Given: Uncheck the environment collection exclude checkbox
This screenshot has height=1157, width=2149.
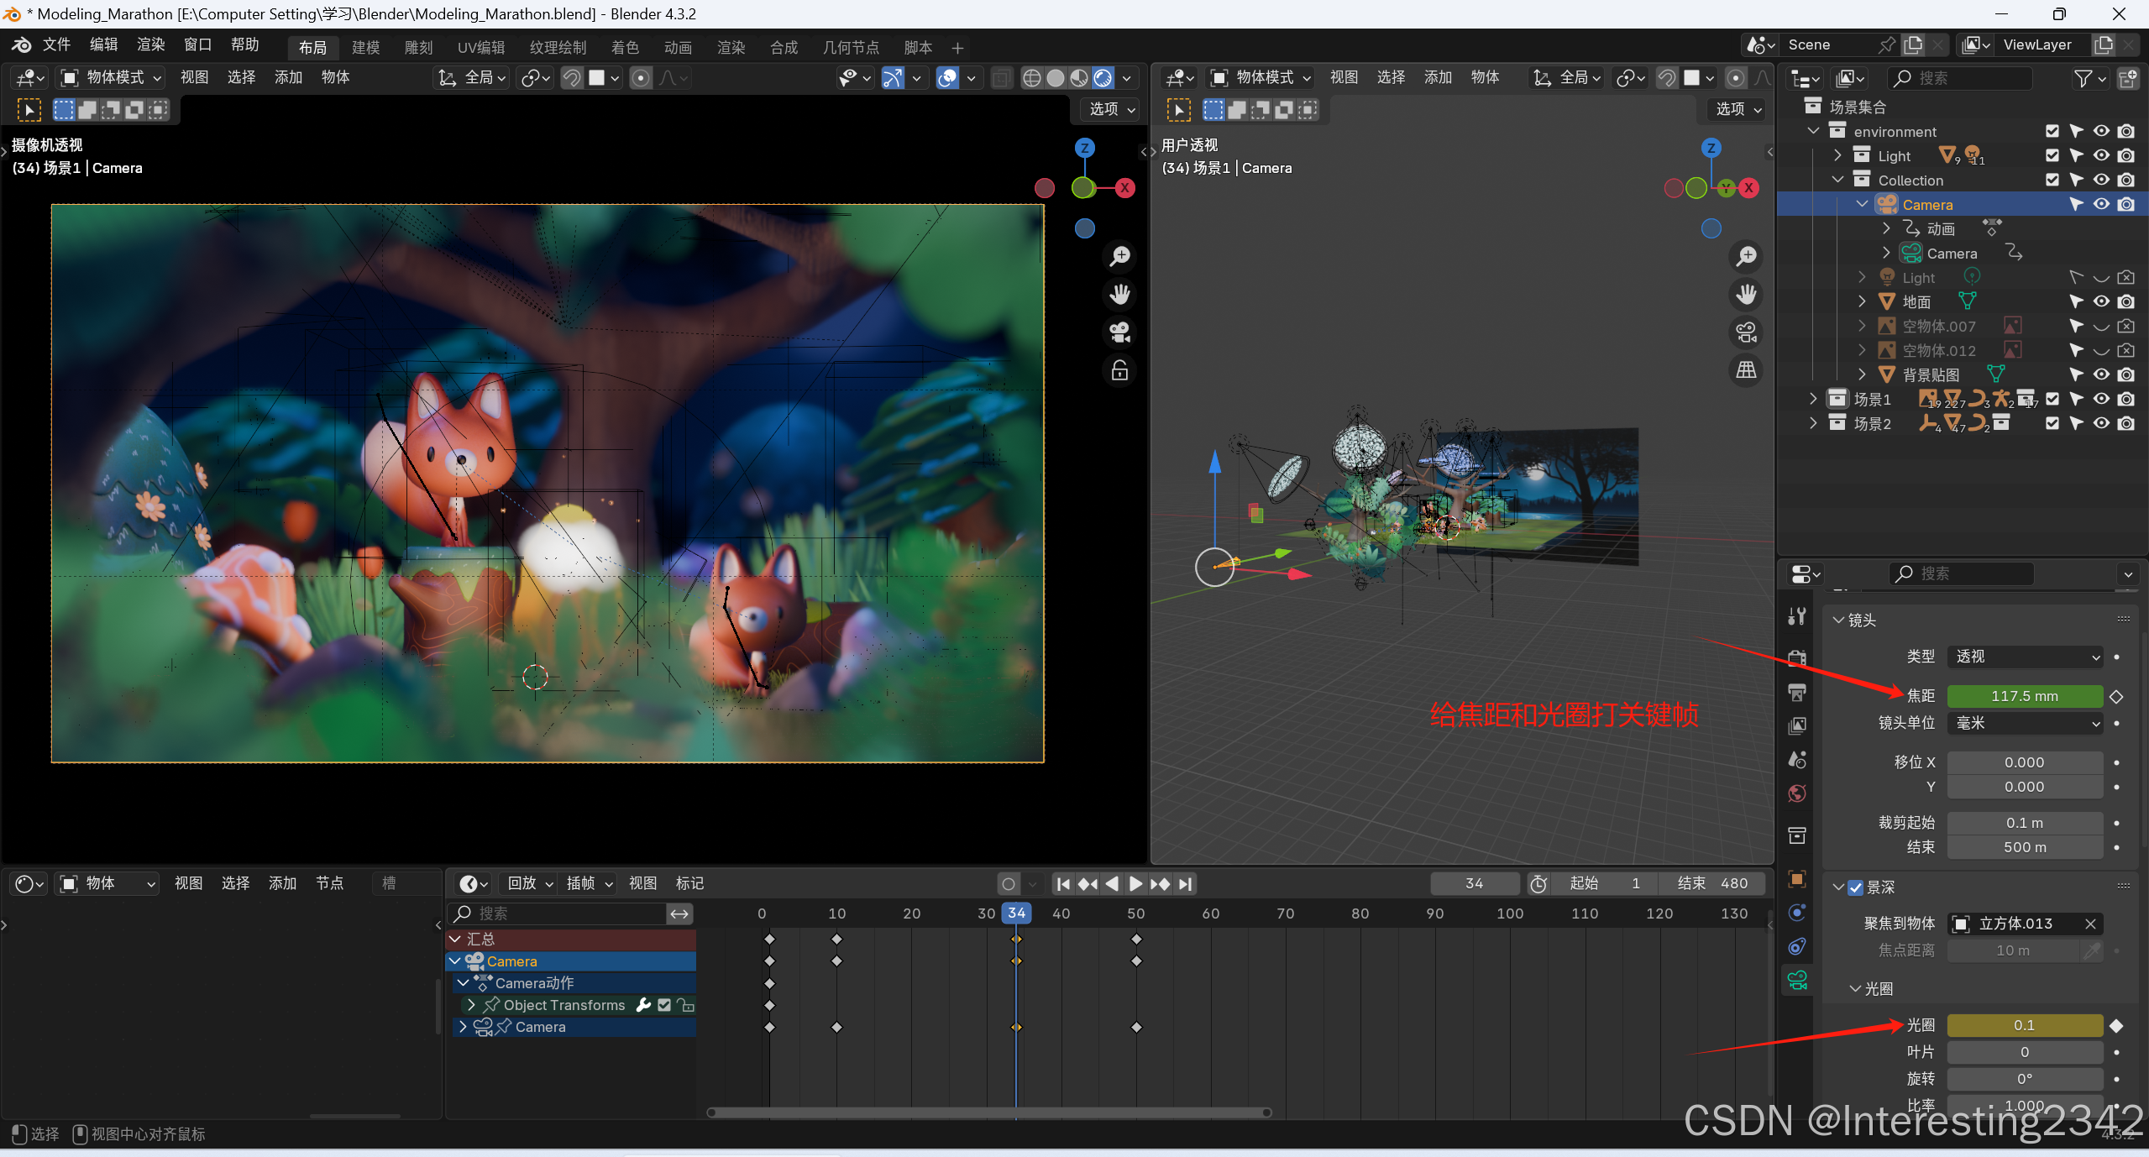Looking at the screenshot, I should (2052, 131).
